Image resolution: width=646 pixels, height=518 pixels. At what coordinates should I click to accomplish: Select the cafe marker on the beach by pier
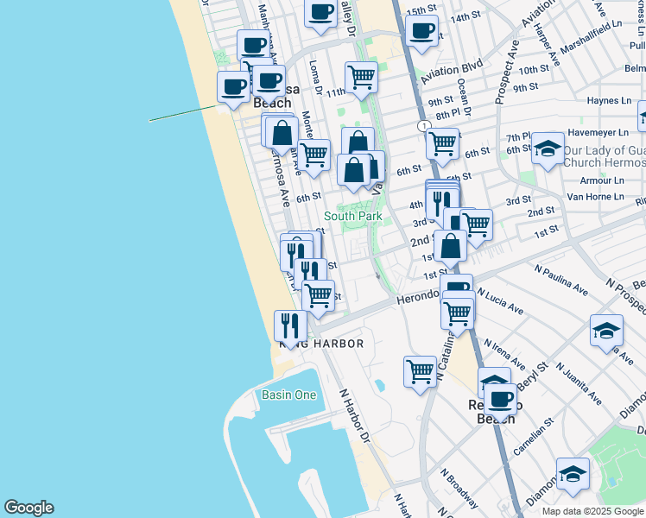pyautogui.click(x=233, y=90)
